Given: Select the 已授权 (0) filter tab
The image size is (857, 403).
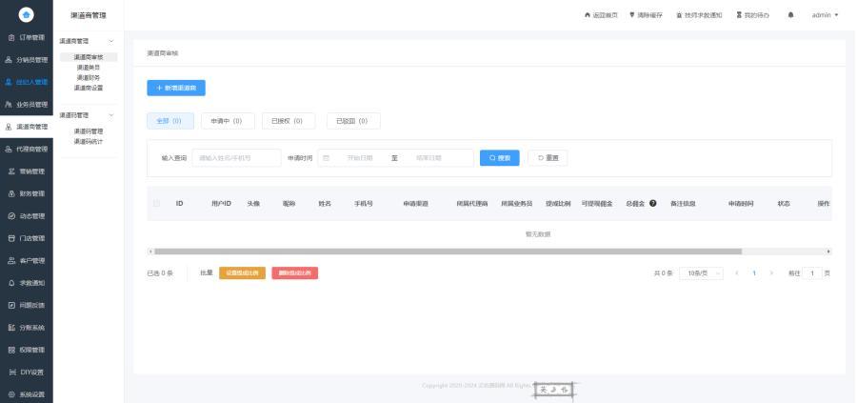Looking at the screenshot, I should point(288,121).
